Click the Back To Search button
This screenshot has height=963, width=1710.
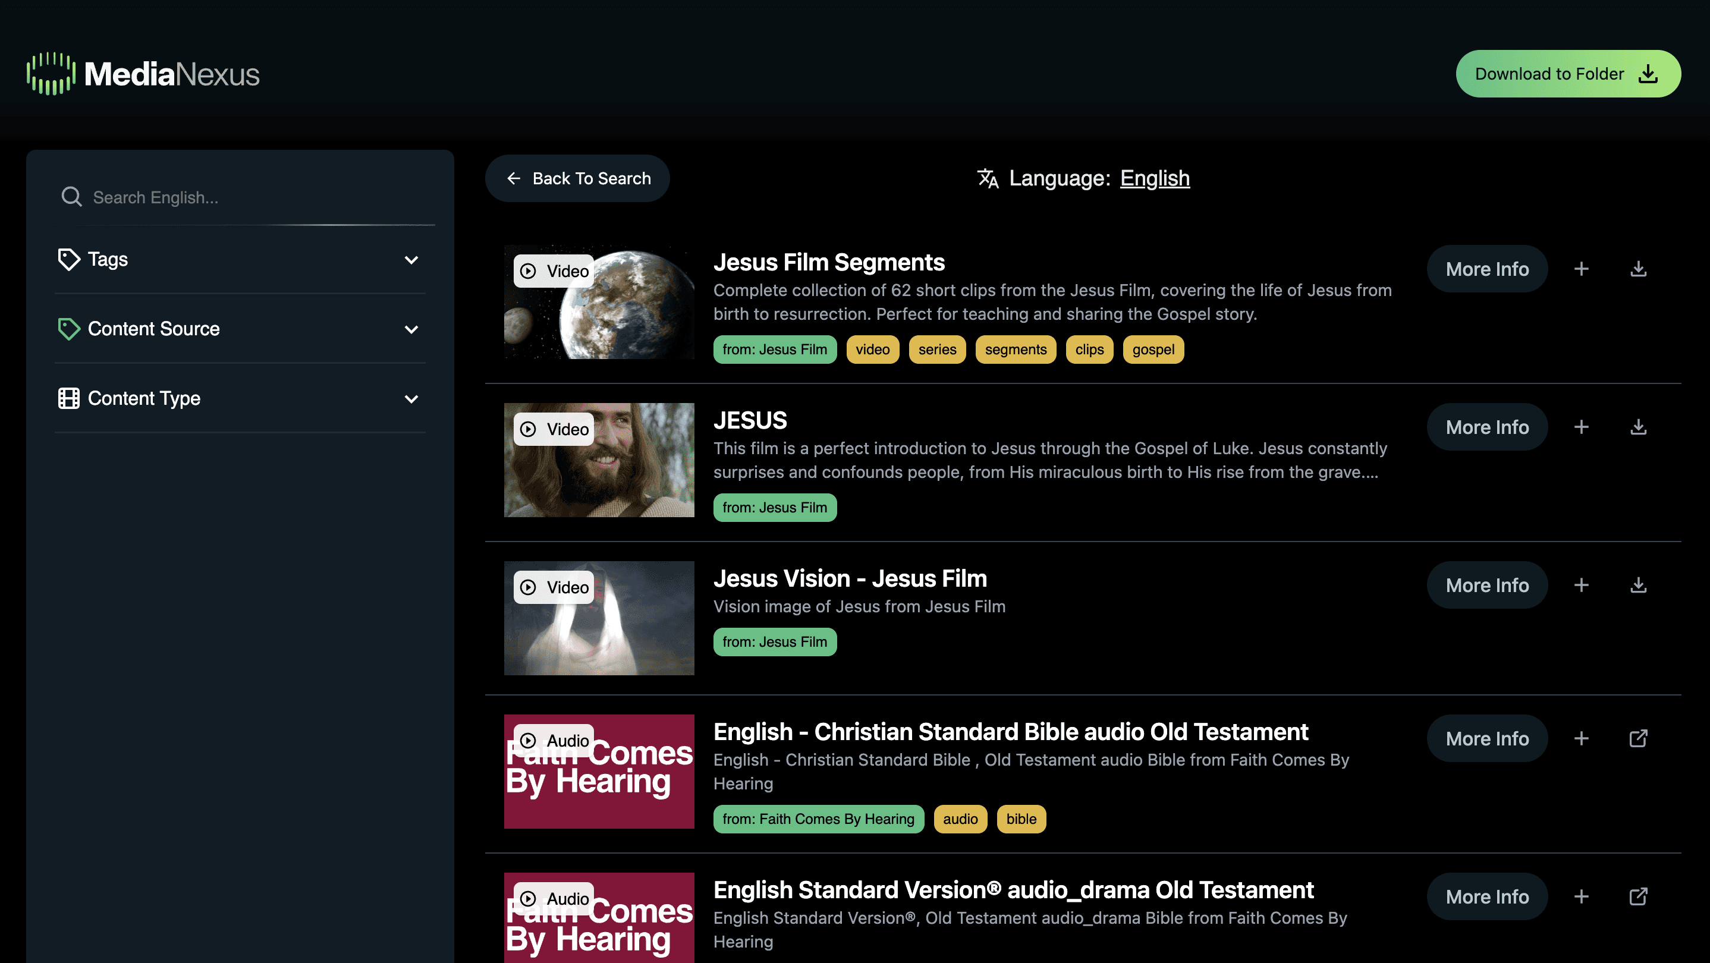coord(577,178)
